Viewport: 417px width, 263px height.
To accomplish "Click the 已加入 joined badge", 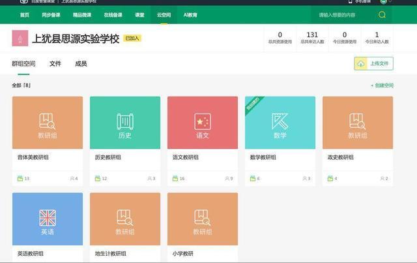I will point(132,39).
